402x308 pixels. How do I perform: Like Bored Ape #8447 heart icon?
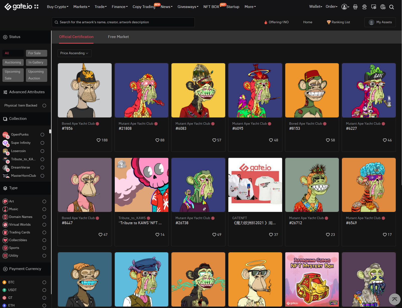coord(100,235)
